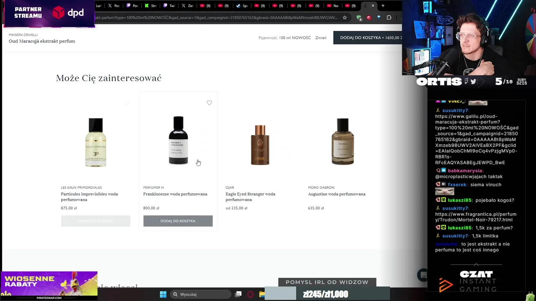Click 'Pojemność: 100 ml NOWOŚĆ' text

(x=285, y=38)
